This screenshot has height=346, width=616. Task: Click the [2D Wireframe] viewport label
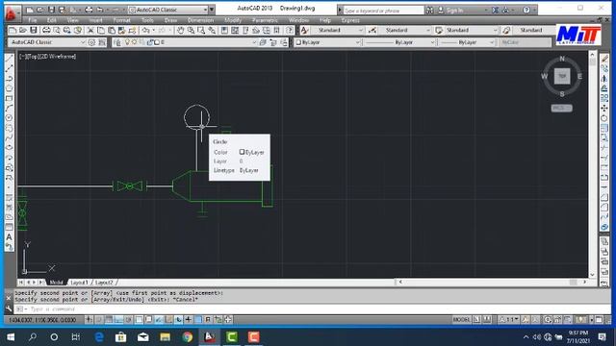pyautogui.click(x=58, y=57)
